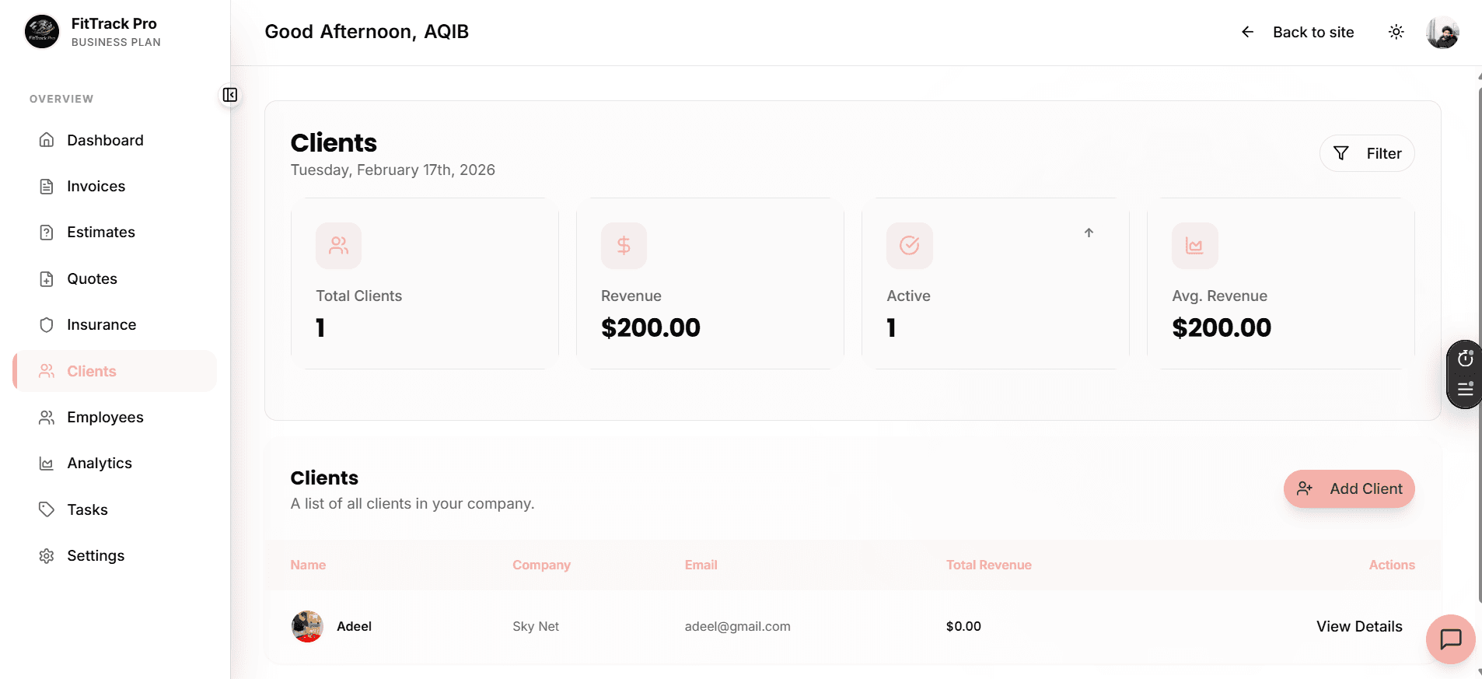Open the timer in the floating widget
1482x679 pixels.
coord(1465,358)
